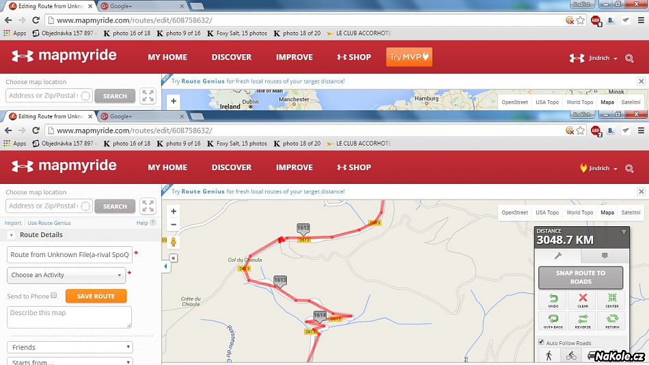Center the map on route

point(611,301)
